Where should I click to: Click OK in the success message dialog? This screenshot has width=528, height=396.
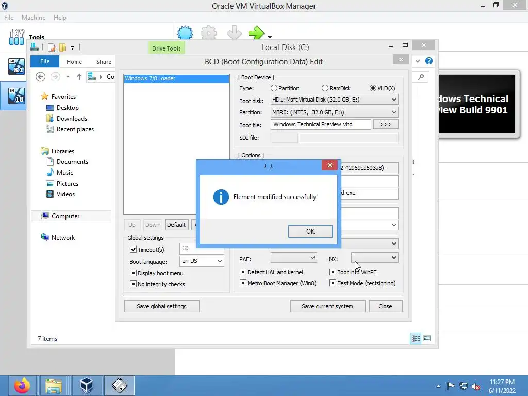click(310, 232)
